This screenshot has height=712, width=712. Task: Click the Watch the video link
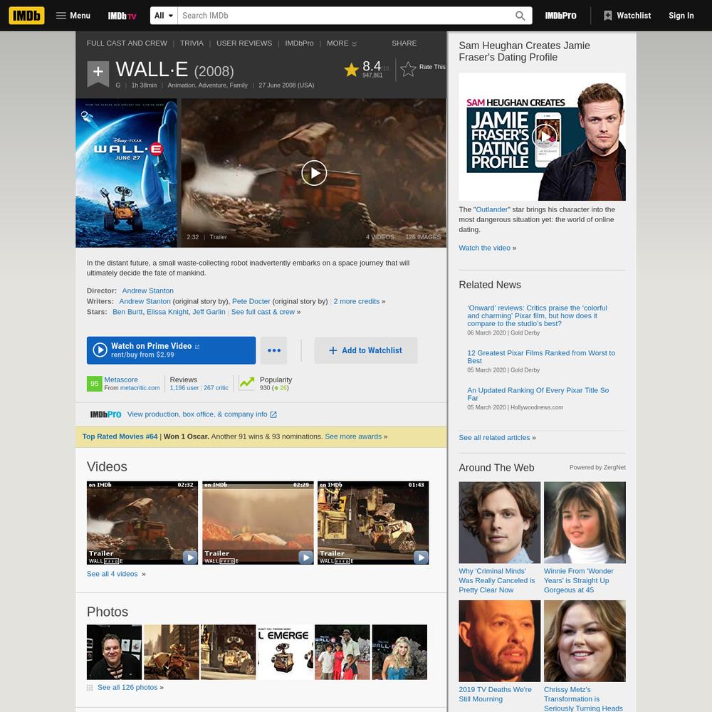pyautogui.click(x=484, y=248)
